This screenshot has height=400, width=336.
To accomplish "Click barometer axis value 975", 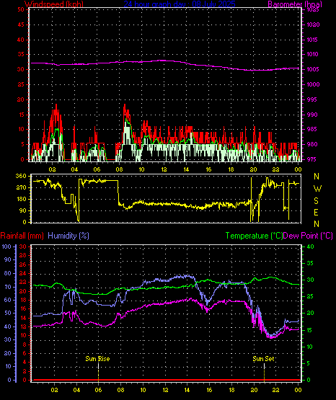I will click(x=311, y=159).
